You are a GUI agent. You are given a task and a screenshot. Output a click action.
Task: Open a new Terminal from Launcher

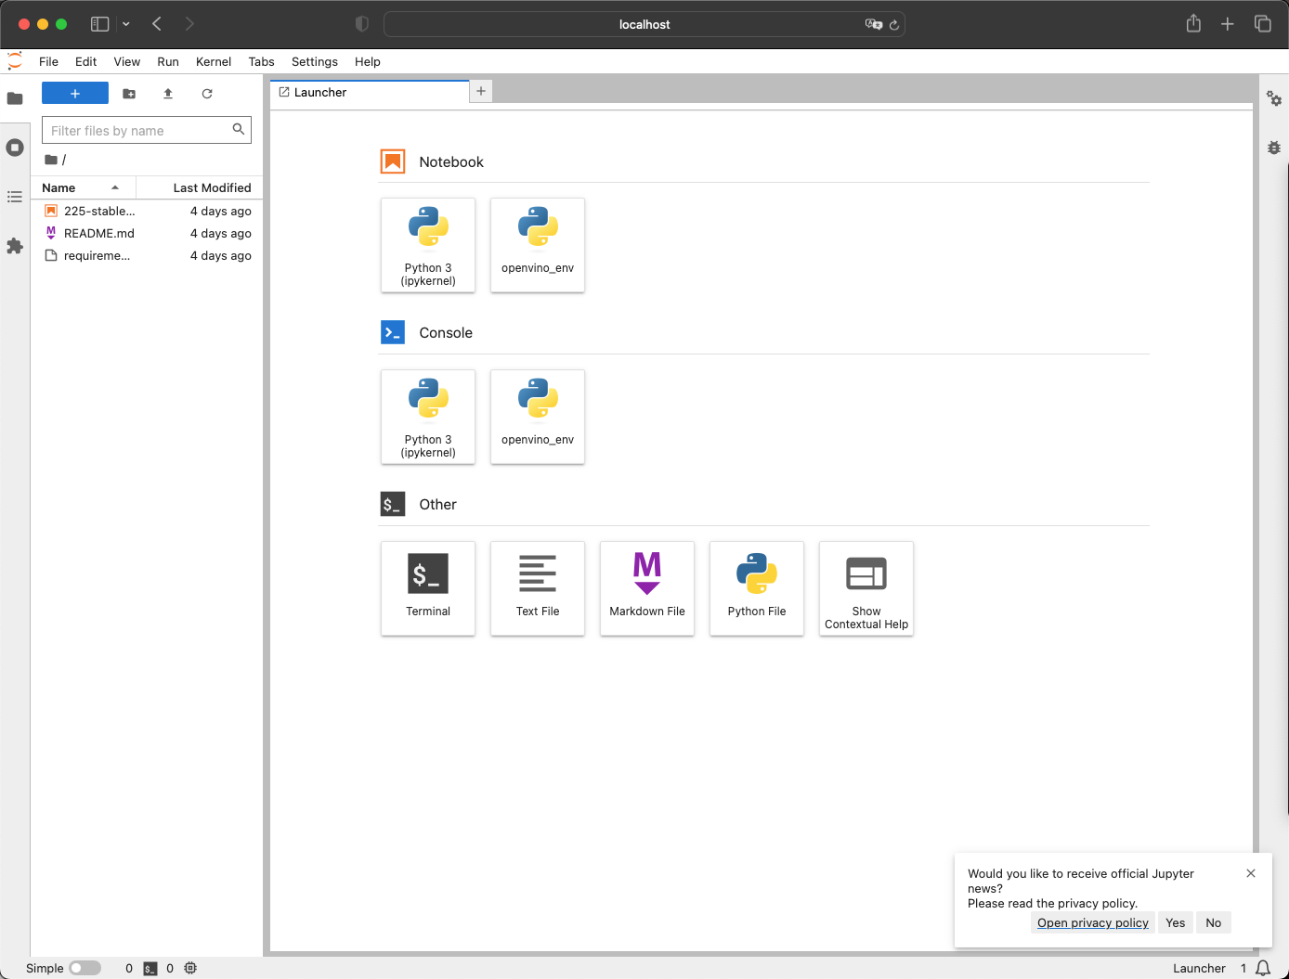428,588
